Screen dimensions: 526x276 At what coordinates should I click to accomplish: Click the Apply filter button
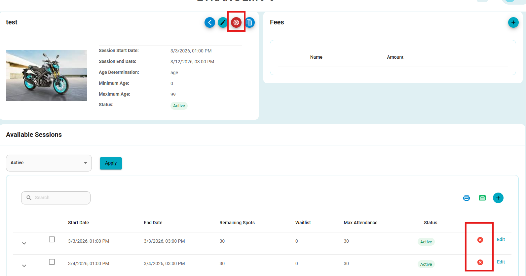coord(111,163)
